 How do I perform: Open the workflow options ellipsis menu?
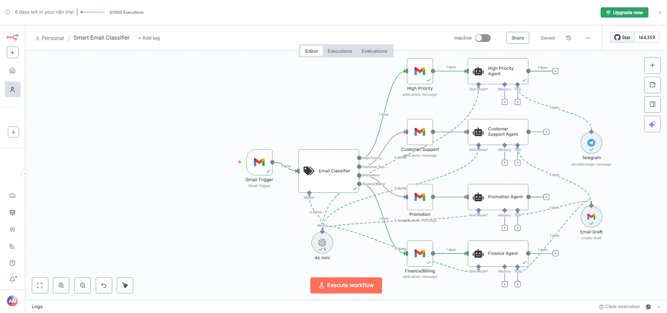pyautogui.click(x=588, y=38)
